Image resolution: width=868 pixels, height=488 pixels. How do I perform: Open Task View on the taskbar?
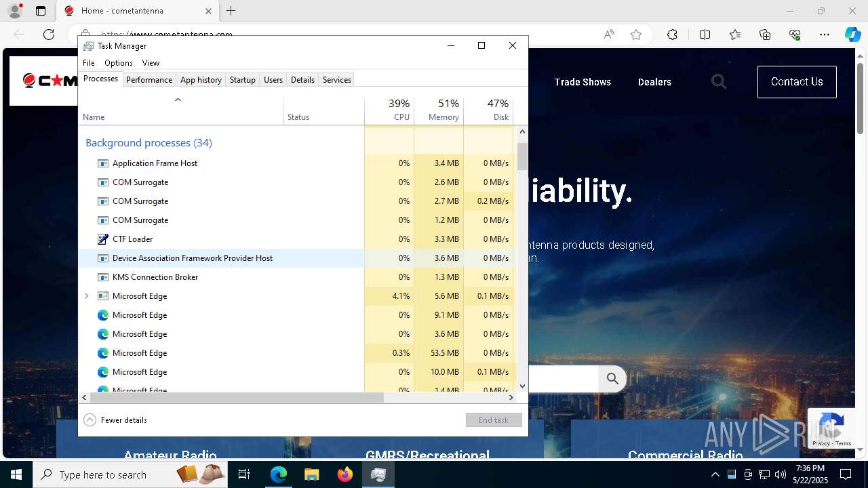tap(244, 474)
